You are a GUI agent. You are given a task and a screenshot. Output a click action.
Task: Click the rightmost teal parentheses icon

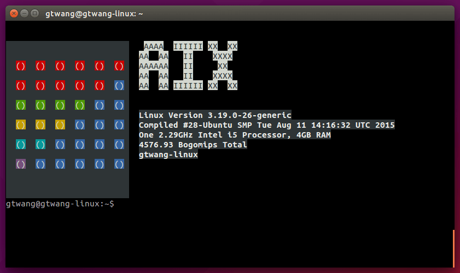pyautogui.click(x=40, y=144)
